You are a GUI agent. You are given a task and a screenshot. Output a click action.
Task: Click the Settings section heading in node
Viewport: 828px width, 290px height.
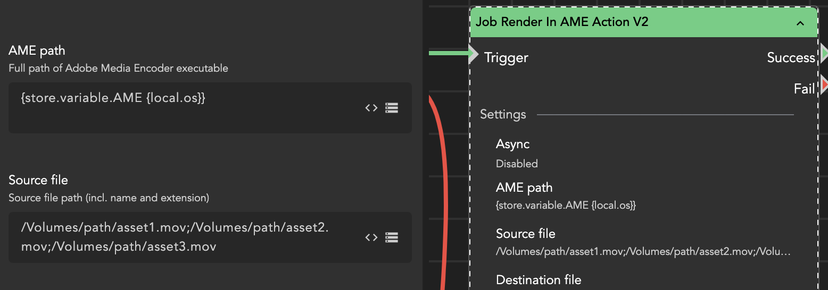coord(503,114)
